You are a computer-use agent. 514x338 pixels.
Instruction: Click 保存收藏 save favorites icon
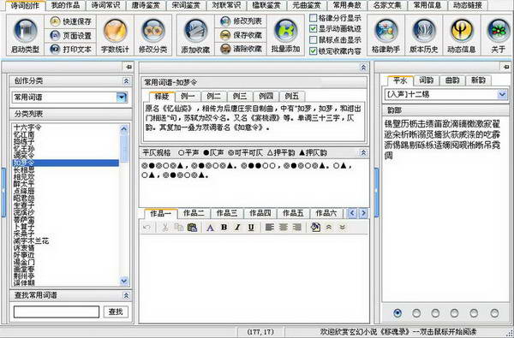pos(225,35)
